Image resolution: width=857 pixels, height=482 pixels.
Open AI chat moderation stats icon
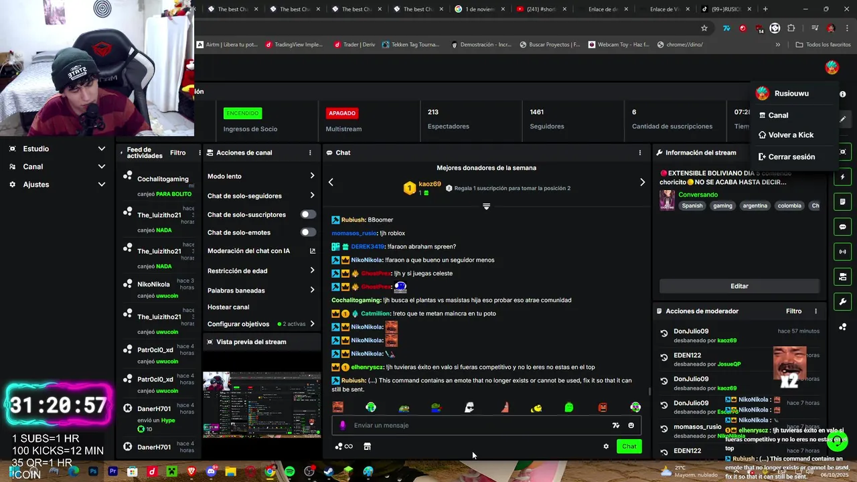(312, 251)
